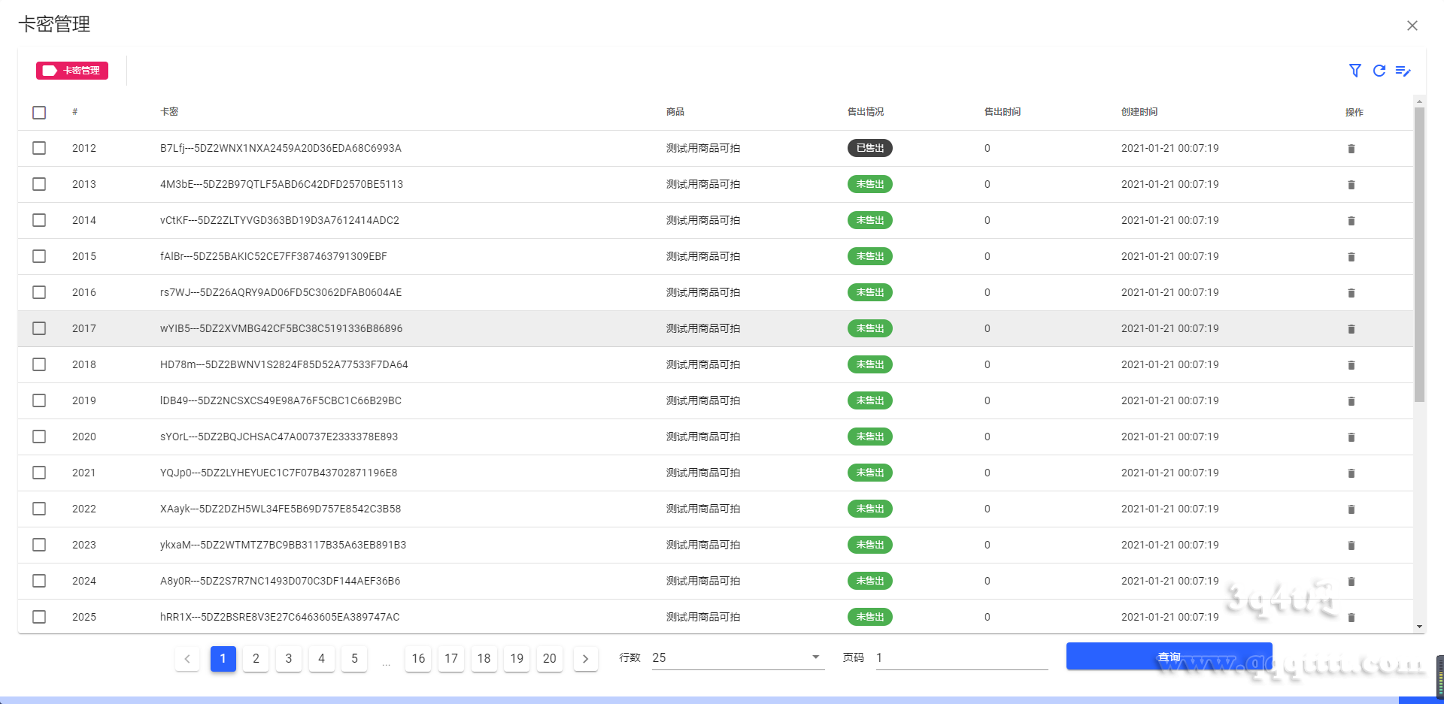Screen dimensions: 1444x704
Task: Open the filter icon in toolbar
Action: 1355,71
